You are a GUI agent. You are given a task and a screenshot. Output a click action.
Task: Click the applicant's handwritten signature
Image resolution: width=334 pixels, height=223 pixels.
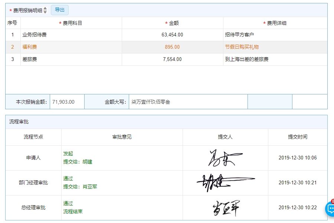coord(225,158)
